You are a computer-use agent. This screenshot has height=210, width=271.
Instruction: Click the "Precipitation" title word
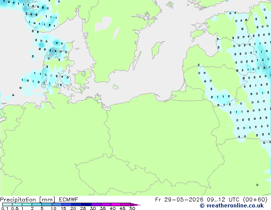coord(18,200)
